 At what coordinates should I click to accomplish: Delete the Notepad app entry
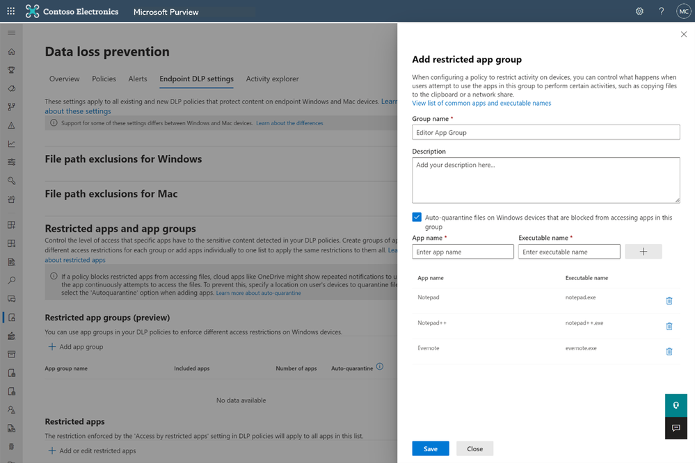[x=669, y=300]
